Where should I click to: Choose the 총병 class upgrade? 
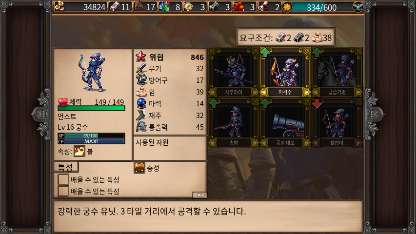coord(234,123)
